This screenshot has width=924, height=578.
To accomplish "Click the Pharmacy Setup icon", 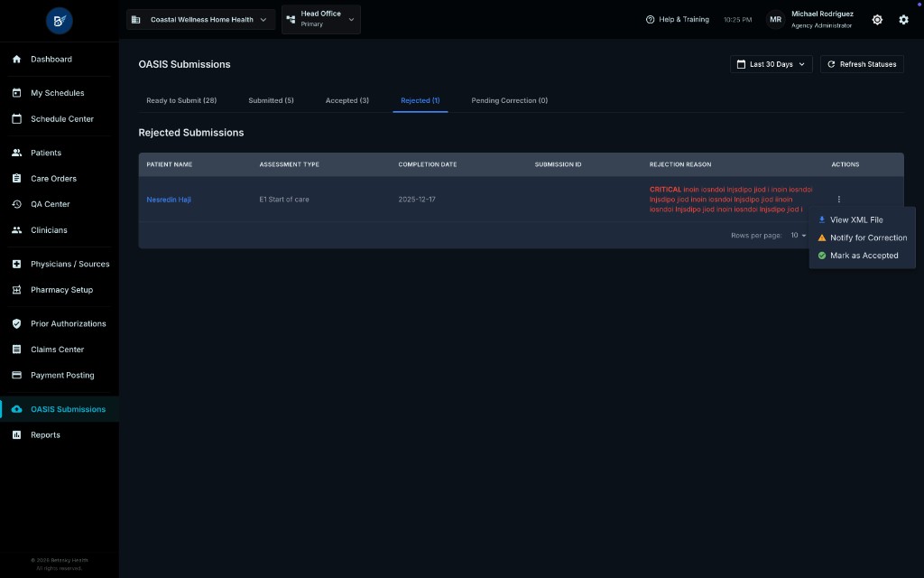I will click(x=16, y=290).
